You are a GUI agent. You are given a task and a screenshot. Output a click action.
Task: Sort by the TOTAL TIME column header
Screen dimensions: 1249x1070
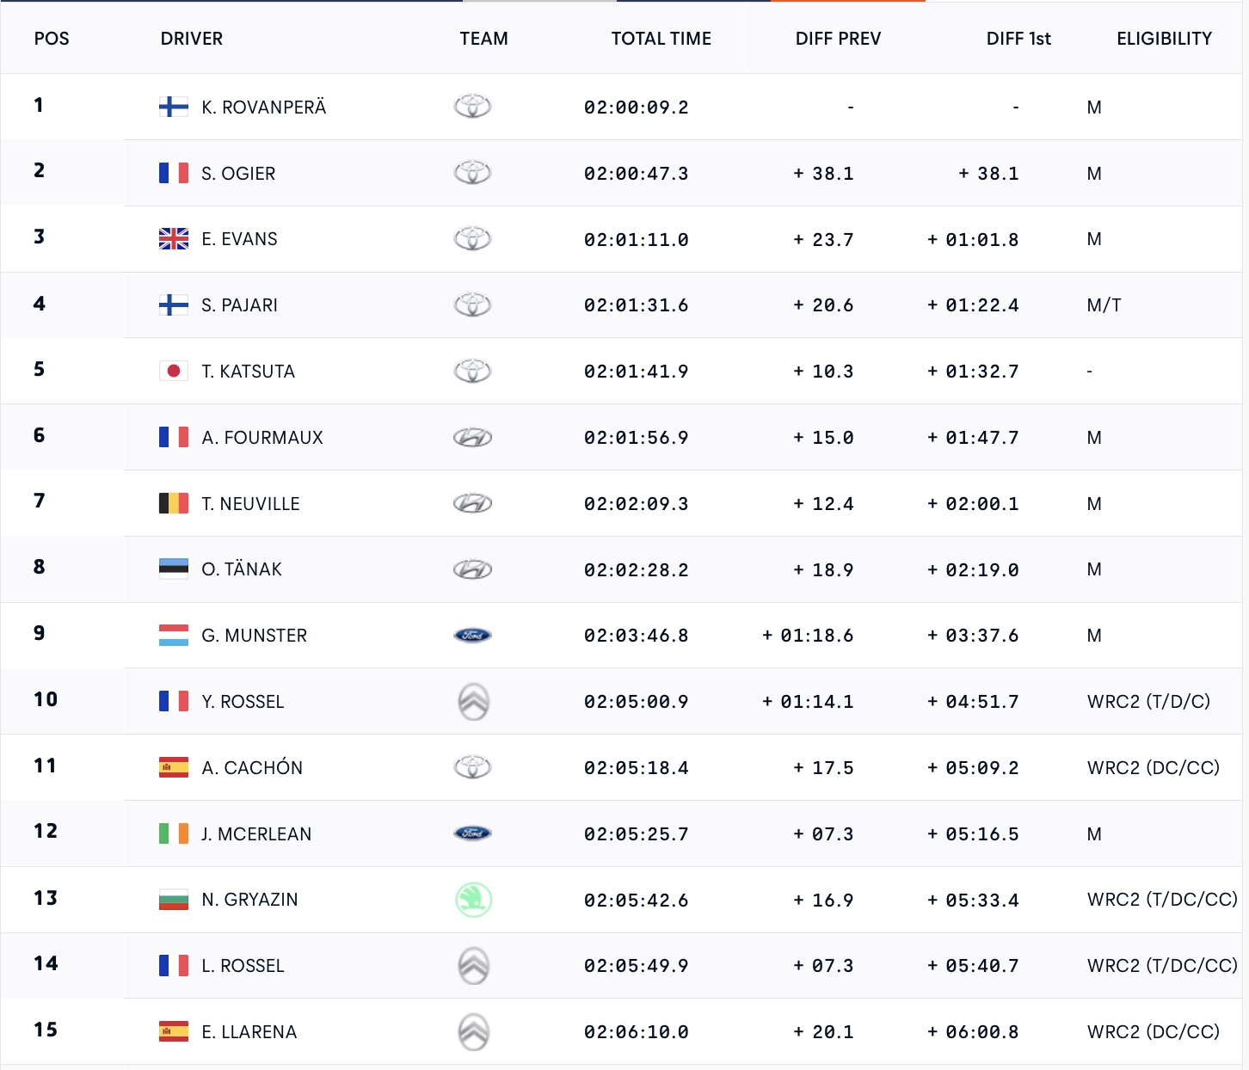661,39
